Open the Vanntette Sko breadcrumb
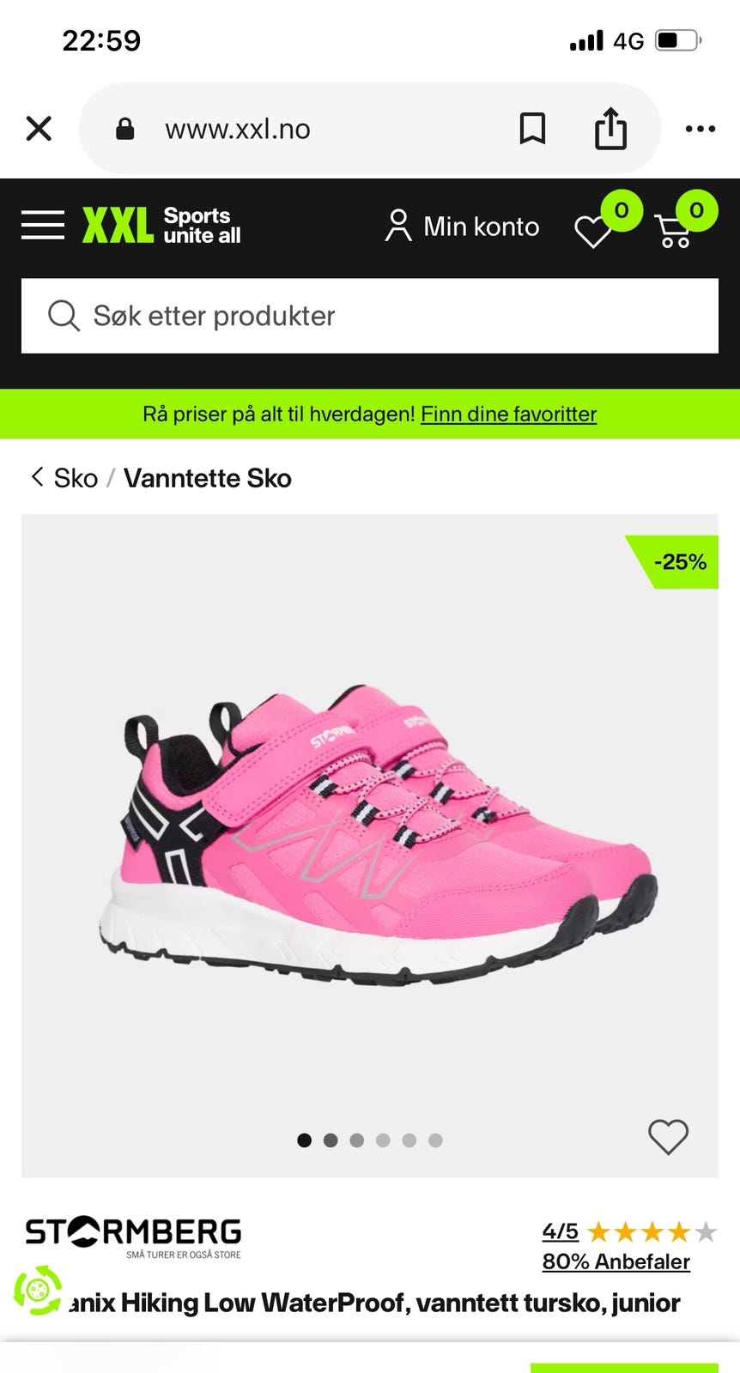 [x=208, y=478]
